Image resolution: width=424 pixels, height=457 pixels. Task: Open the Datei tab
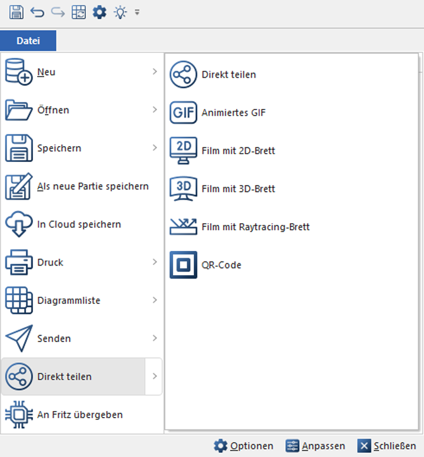[x=28, y=41]
